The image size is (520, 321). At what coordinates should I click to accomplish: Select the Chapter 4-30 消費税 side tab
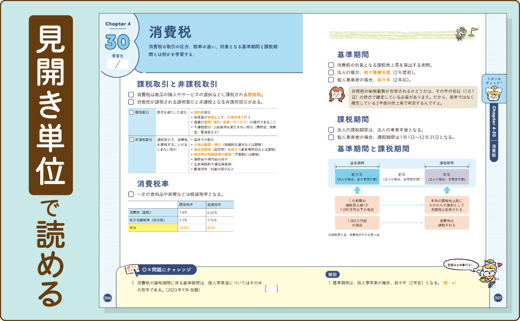click(x=494, y=132)
